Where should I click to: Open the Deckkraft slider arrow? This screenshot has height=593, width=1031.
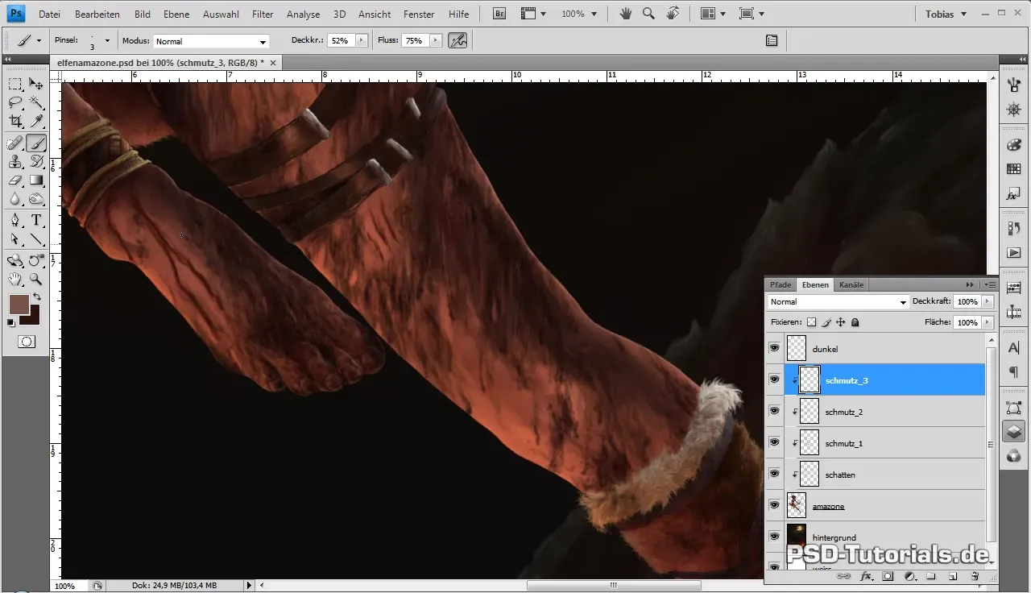click(988, 301)
